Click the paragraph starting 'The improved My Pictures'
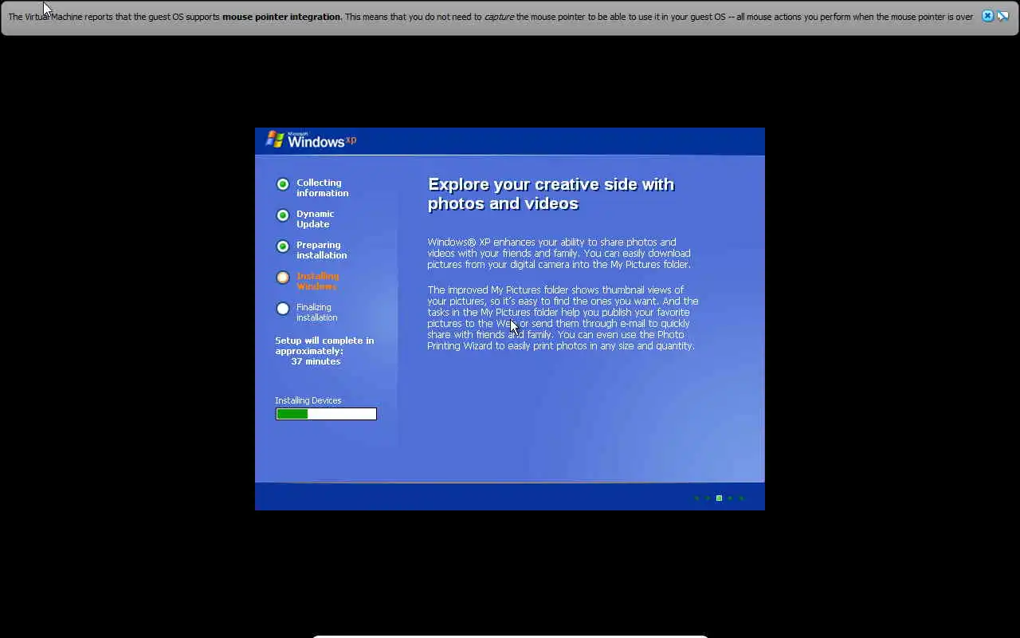 (x=563, y=317)
